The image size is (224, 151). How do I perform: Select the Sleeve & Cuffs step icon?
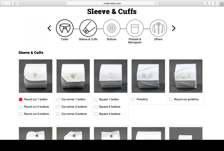[88, 28]
